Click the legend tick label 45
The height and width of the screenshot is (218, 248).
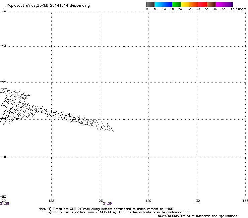[224, 9]
